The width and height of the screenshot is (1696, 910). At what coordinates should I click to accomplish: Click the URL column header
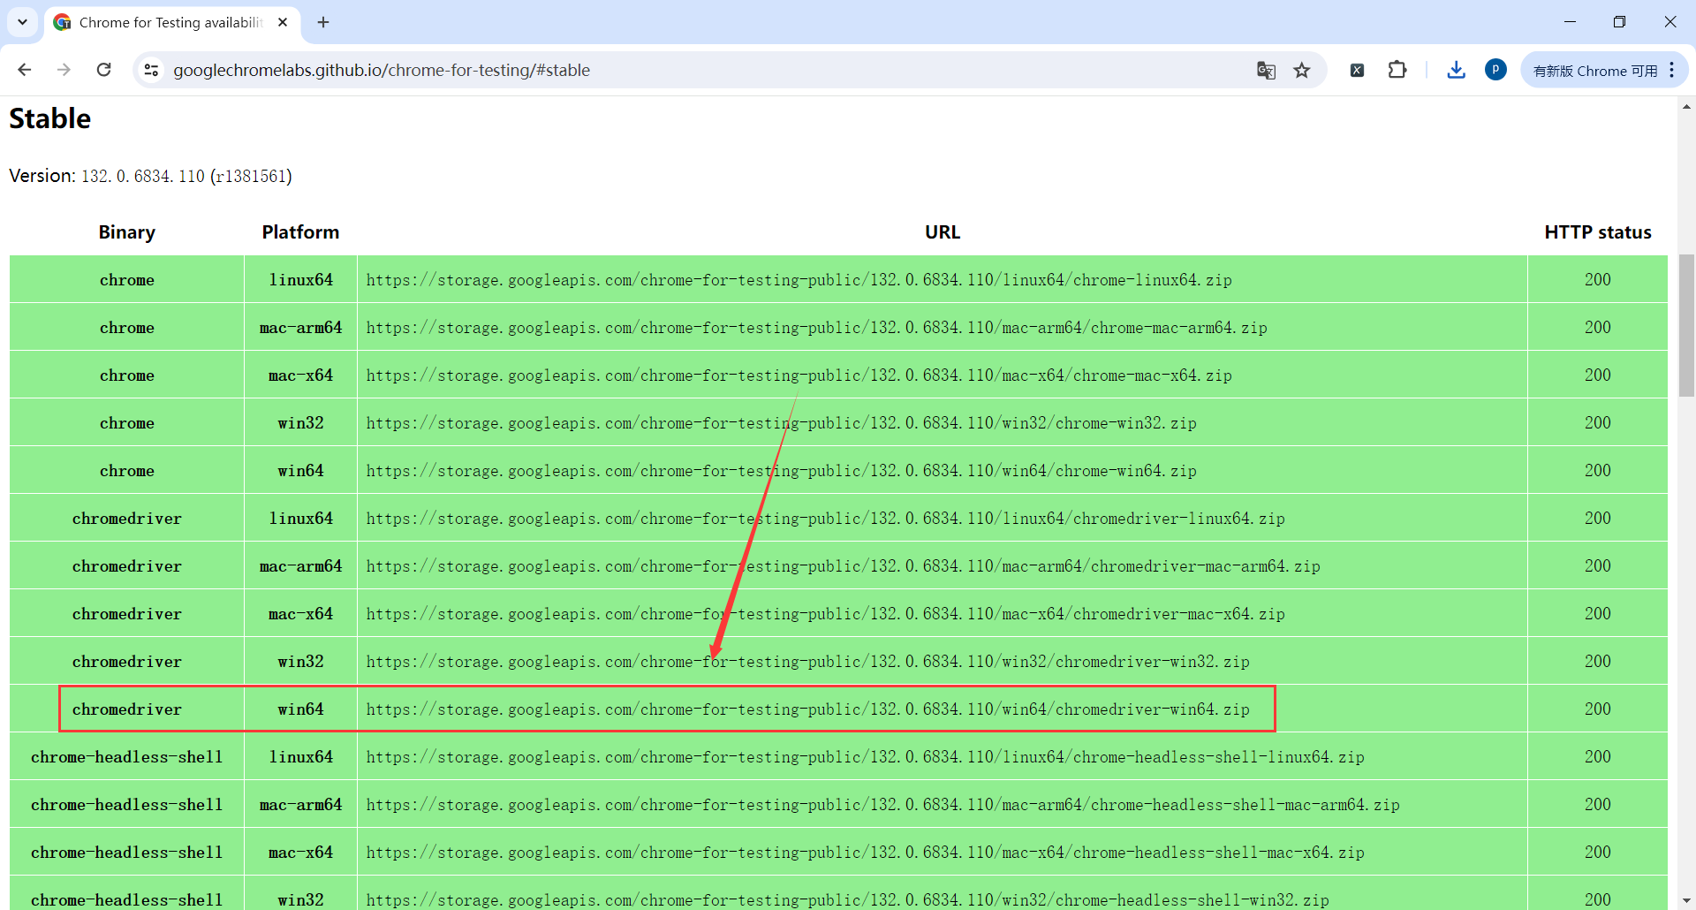click(x=943, y=232)
